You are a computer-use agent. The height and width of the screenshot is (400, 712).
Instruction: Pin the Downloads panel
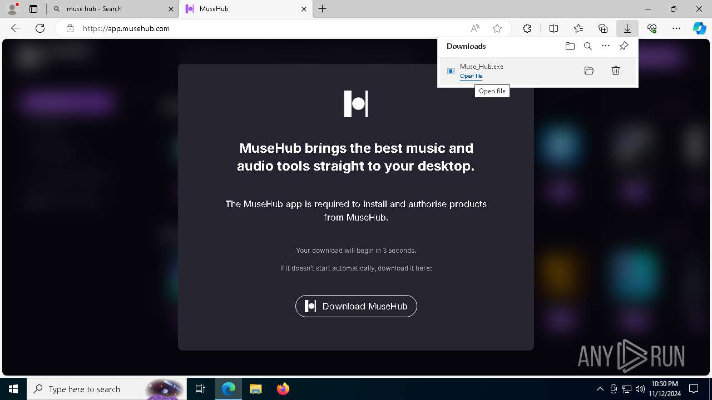click(624, 46)
